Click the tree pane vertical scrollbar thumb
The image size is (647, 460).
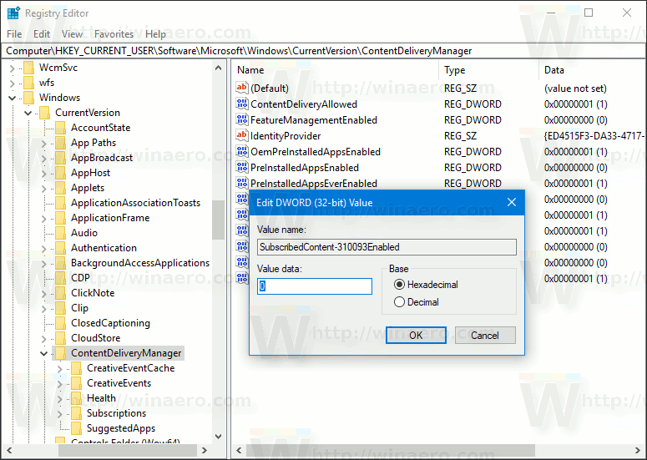click(x=218, y=220)
